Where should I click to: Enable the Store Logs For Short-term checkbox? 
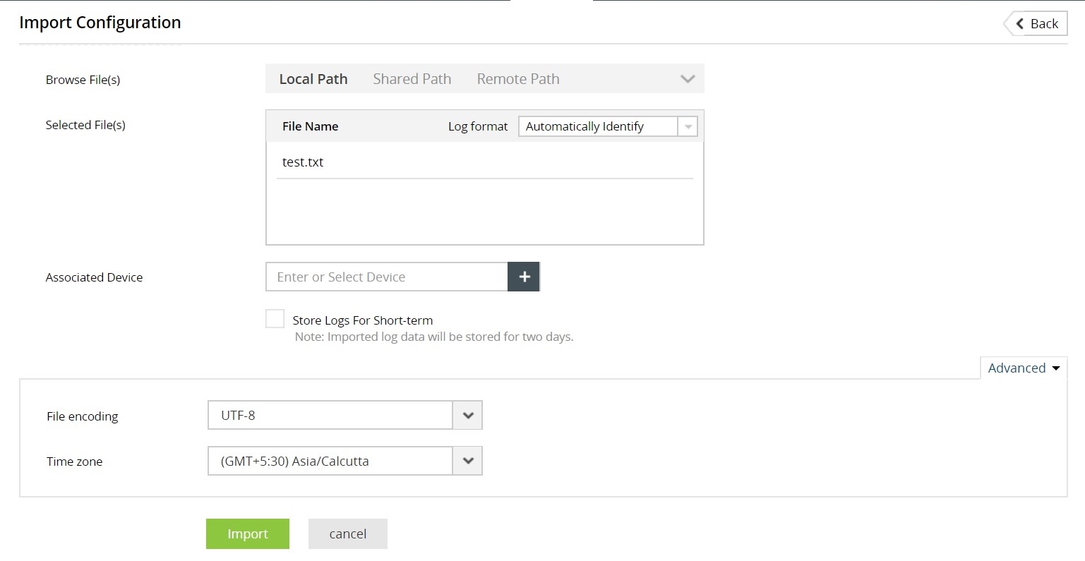pyautogui.click(x=275, y=318)
